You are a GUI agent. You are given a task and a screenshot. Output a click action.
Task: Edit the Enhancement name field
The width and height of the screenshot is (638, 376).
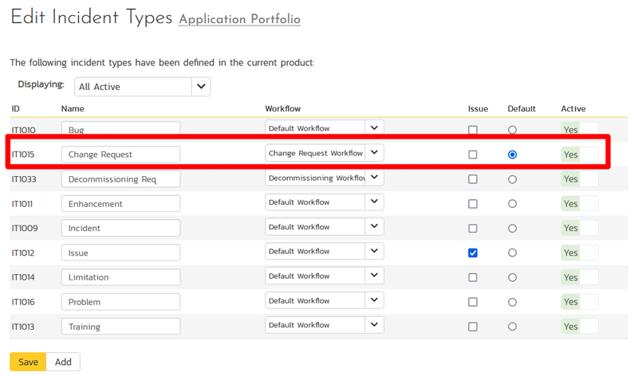coord(120,204)
